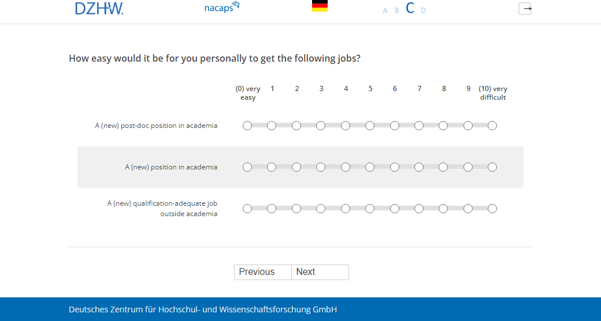Click the DZHW logo
Viewport: 601px width, 321px height.
point(99,9)
